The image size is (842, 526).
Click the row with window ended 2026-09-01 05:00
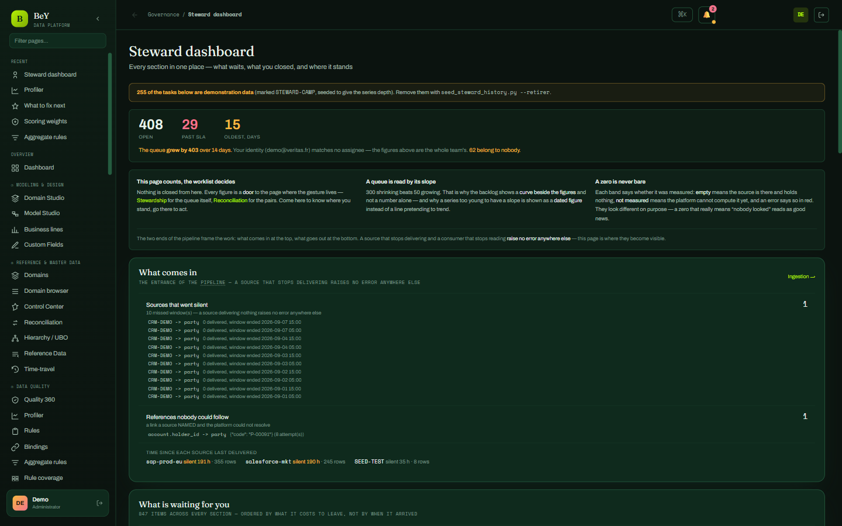(x=225, y=397)
